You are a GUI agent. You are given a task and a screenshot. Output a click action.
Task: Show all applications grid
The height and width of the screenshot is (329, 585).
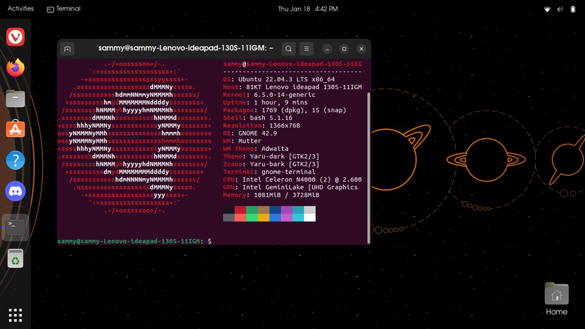(x=15, y=315)
